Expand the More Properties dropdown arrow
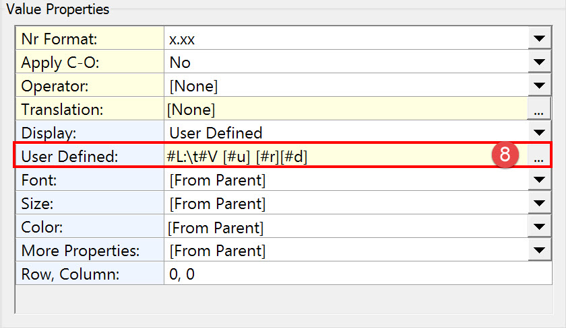566x328 pixels. [x=538, y=251]
